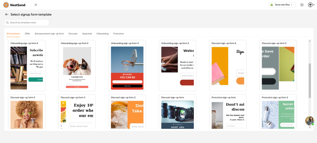Collapse the sidebar with double-chevron icon
The height and width of the screenshot is (143, 317).
coord(36,5)
